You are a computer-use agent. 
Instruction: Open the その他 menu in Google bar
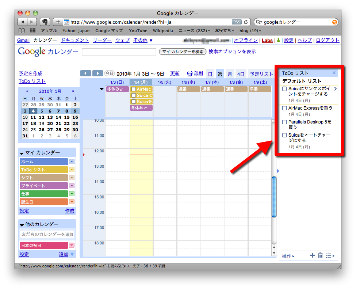click(143, 40)
